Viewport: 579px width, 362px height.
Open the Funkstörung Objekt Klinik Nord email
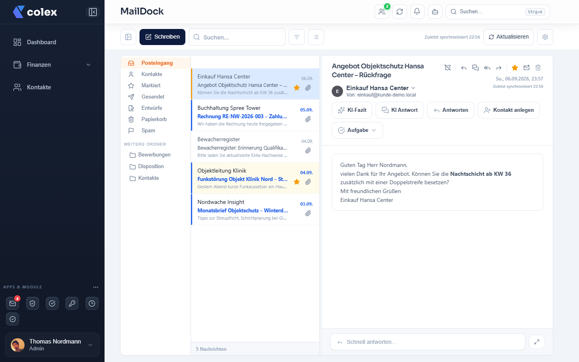pos(255,178)
